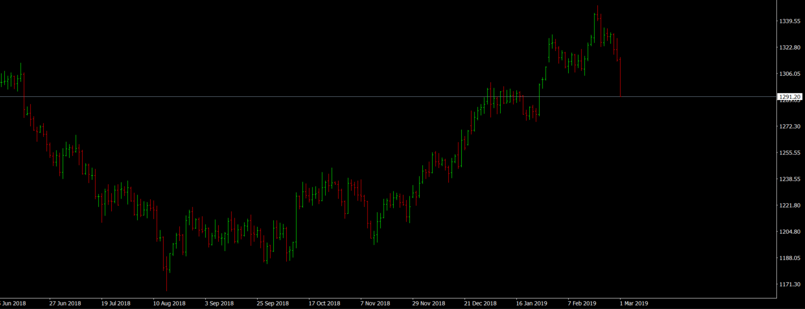Click the 1272.30 price axis label
This screenshot has width=805, height=309.
tap(789, 126)
